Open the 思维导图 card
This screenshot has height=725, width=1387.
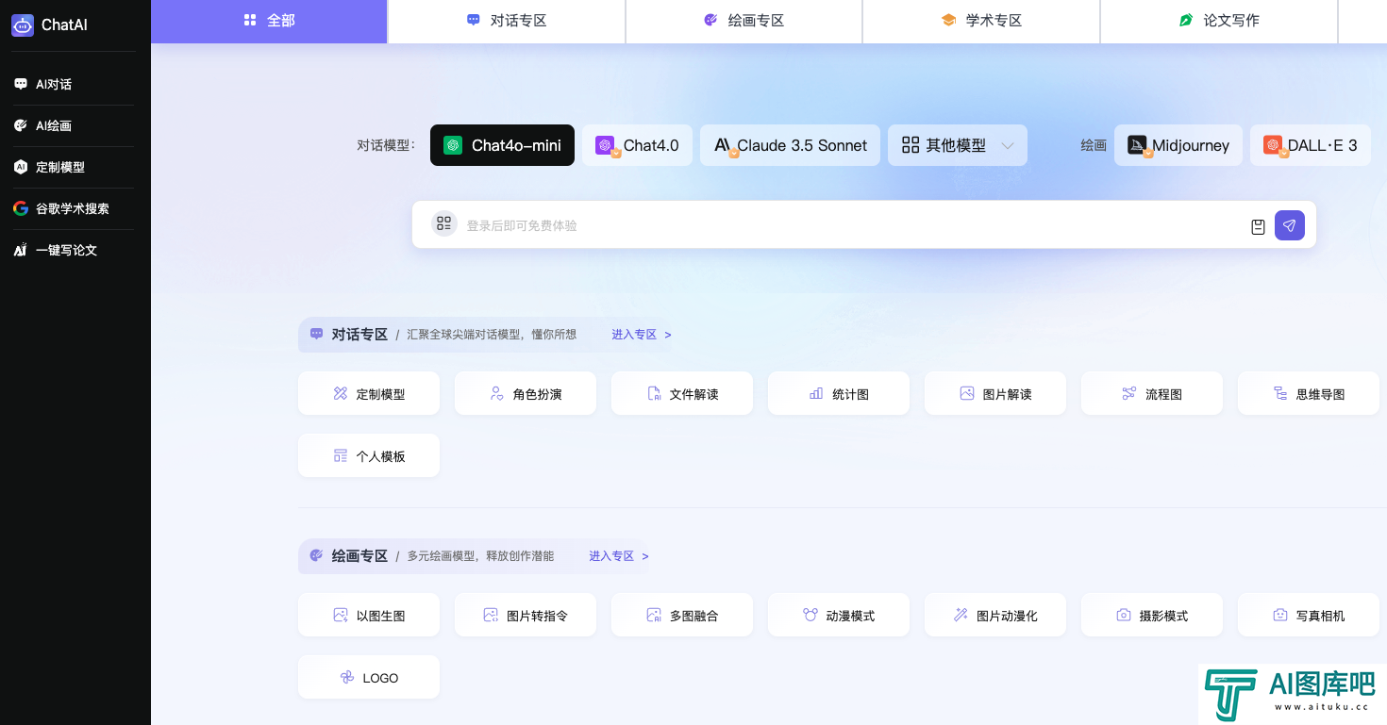(x=1309, y=393)
